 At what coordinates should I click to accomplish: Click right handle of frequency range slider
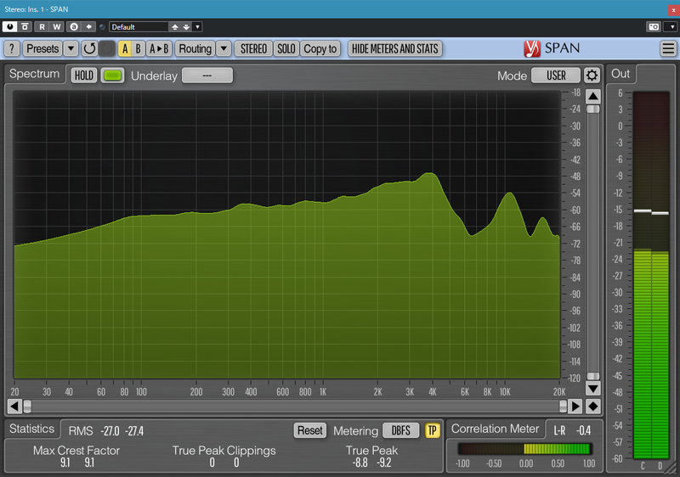point(563,406)
